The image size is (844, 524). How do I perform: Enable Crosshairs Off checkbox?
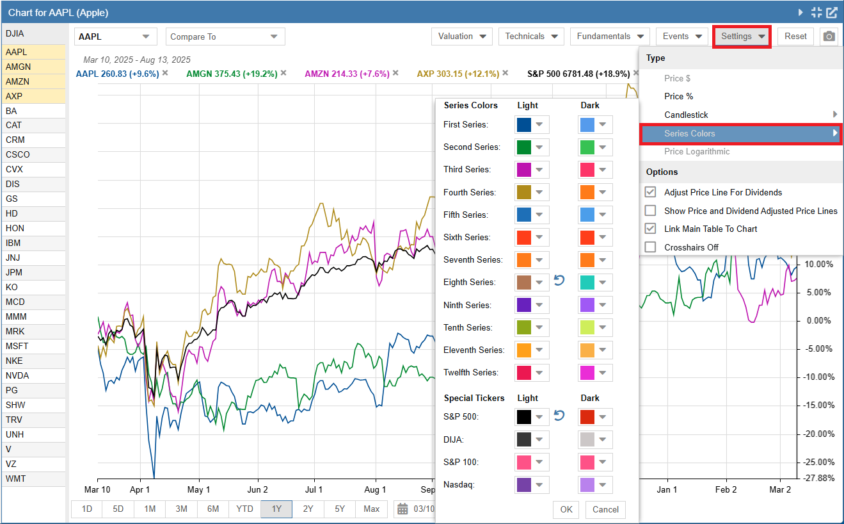pos(650,247)
